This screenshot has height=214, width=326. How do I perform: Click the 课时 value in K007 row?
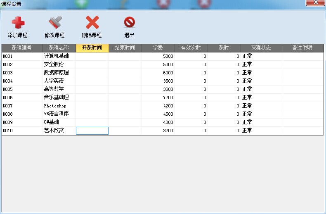click(x=238, y=106)
